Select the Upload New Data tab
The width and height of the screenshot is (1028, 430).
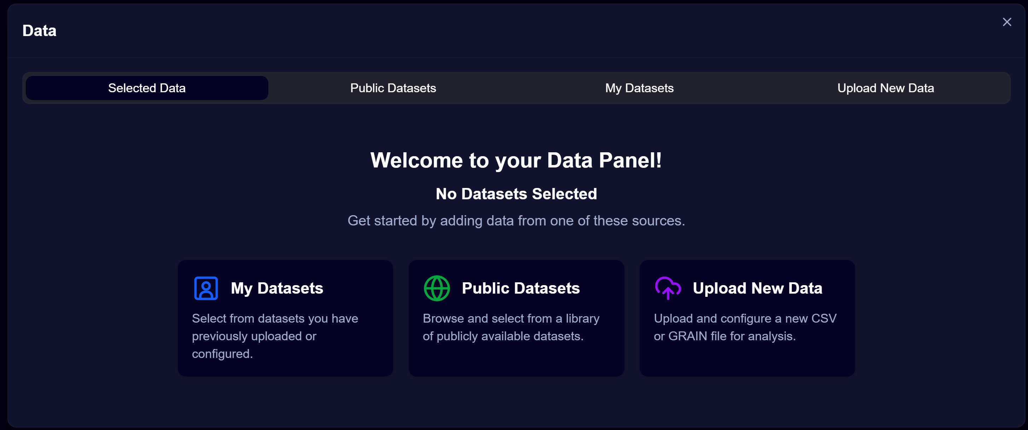pos(886,88)
